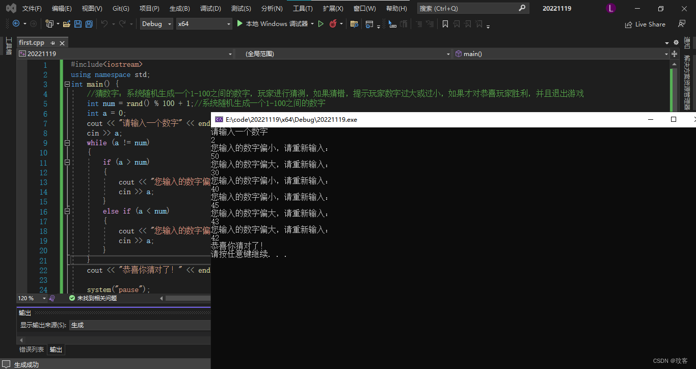Click the save all icon
The width and height of the screenshot is (696, 369).
coord(89,24)
